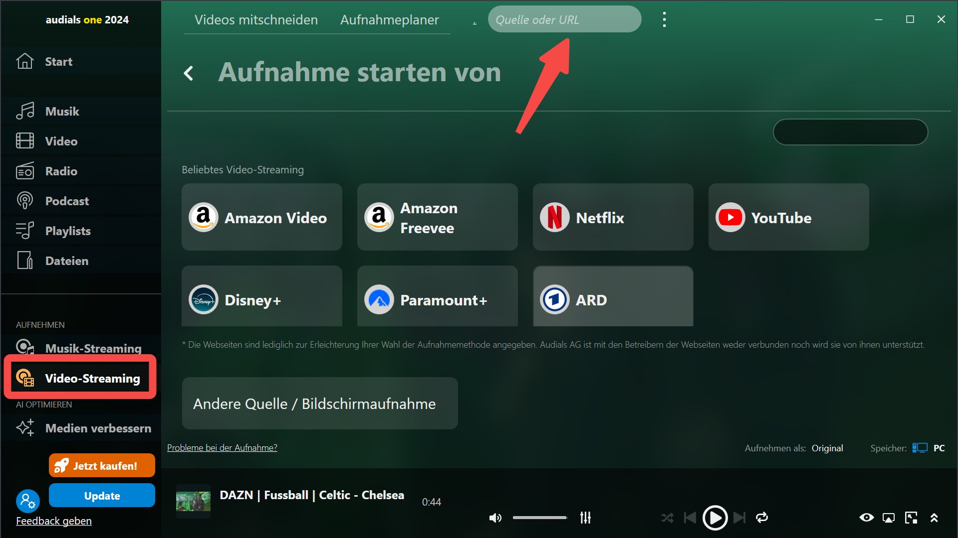The image size is (958, 538).
Task: Click the 0:44 playback time
Action: (x=432, y=502)
